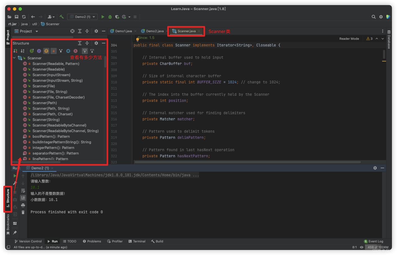This screenshot has height=255, width=397.
Task: Enable Reader Mode in the editor
Action: point(349,39)
